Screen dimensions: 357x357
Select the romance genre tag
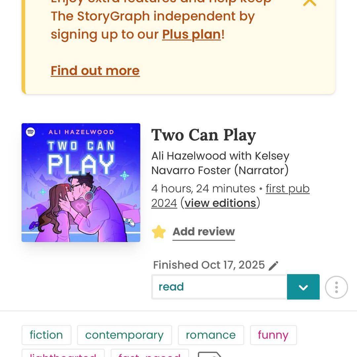[x=211, y=335]
